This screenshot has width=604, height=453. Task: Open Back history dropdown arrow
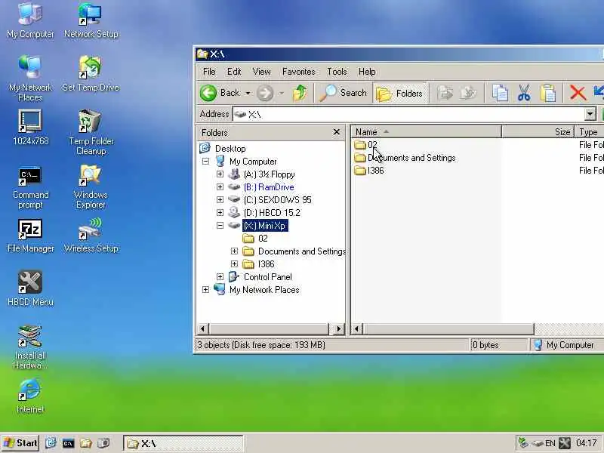coord(248,93)
